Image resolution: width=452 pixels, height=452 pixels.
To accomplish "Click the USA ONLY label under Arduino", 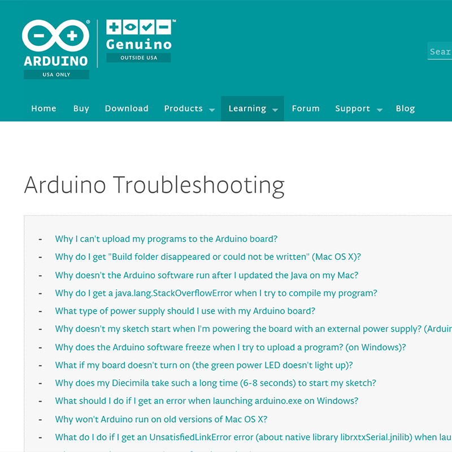I will [56, 75].
